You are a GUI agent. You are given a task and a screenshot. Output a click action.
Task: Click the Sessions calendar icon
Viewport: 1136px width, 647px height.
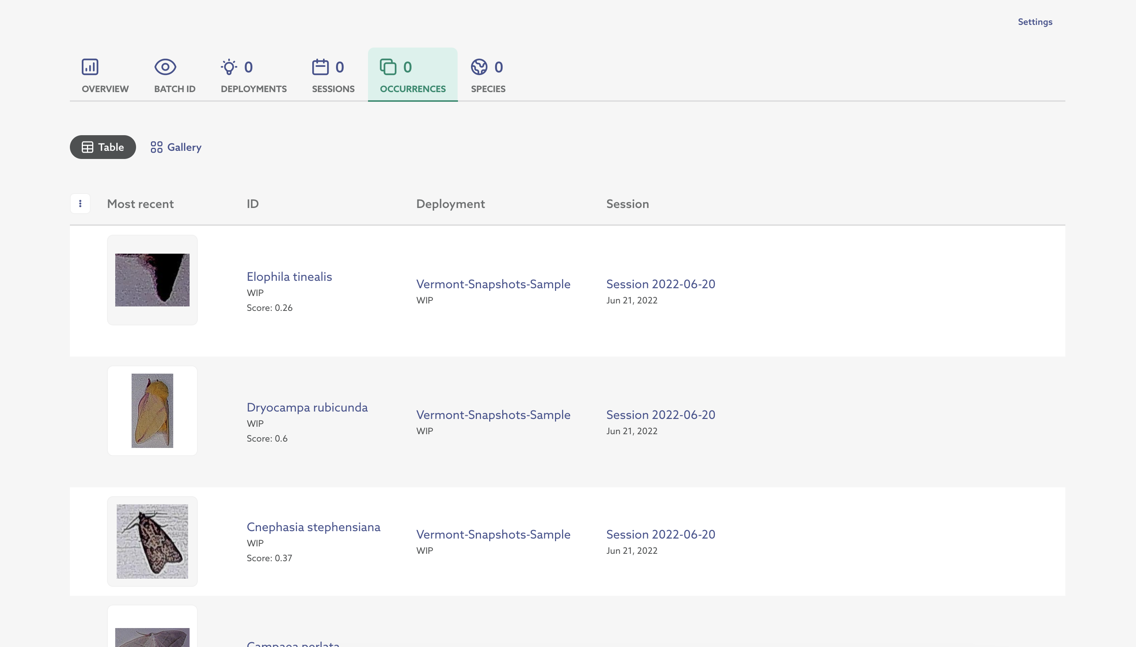tap(320, 67)
